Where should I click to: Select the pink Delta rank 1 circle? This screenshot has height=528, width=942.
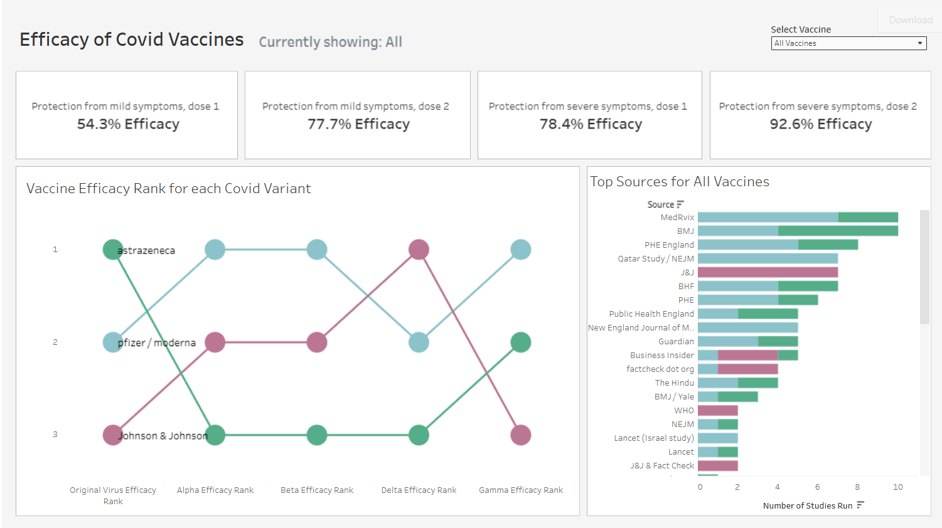(x=419, y=250)
